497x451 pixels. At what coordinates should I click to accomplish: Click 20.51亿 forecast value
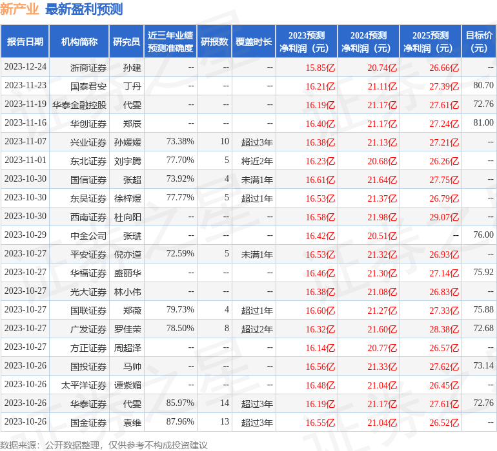pyautogui.click(x=382, y=236)
